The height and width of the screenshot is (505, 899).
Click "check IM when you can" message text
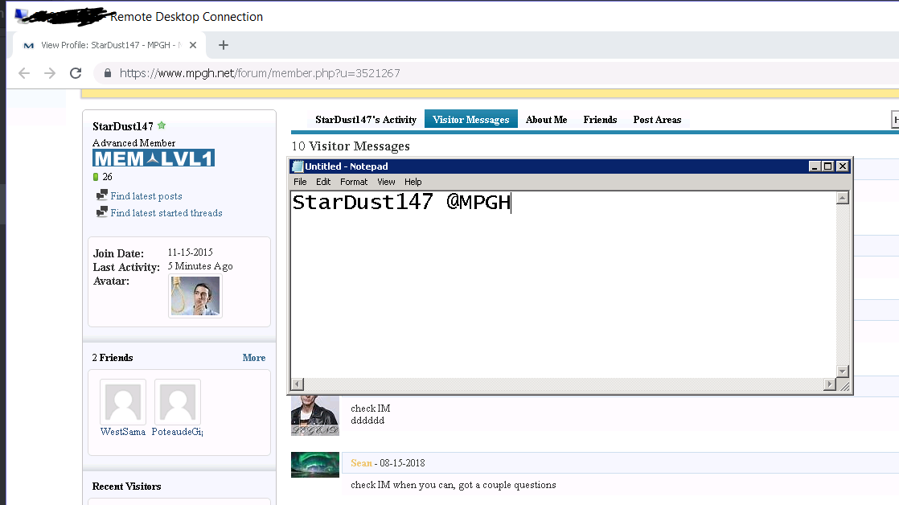(453, 485)
